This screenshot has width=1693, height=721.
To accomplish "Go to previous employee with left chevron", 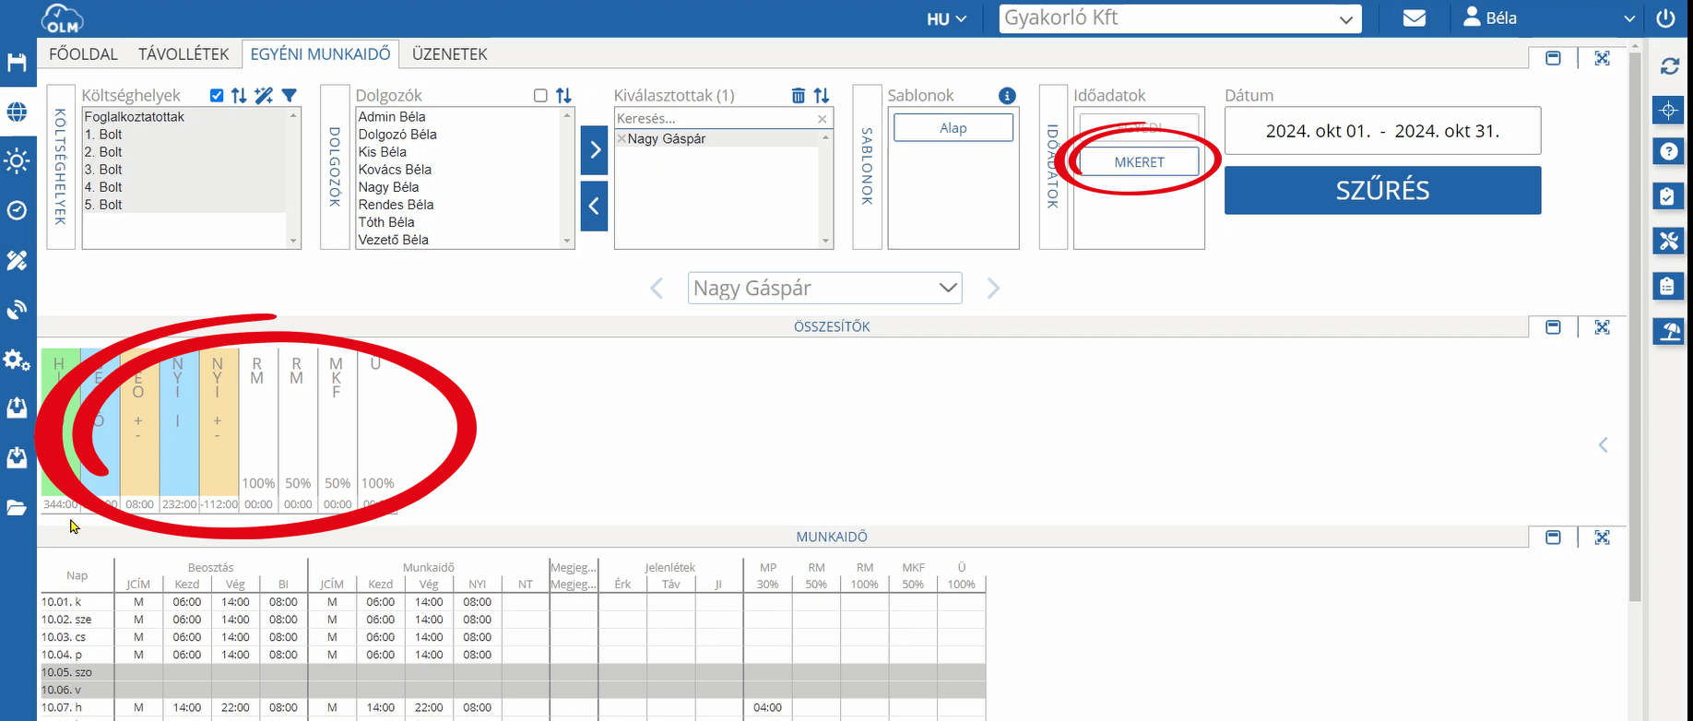I will (657, 289).
